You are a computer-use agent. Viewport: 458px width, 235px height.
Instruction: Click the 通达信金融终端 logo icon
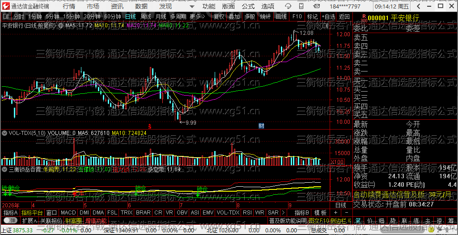(6, 6)
